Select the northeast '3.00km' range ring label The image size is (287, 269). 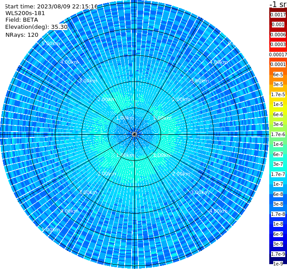click(x=200, y=81)
